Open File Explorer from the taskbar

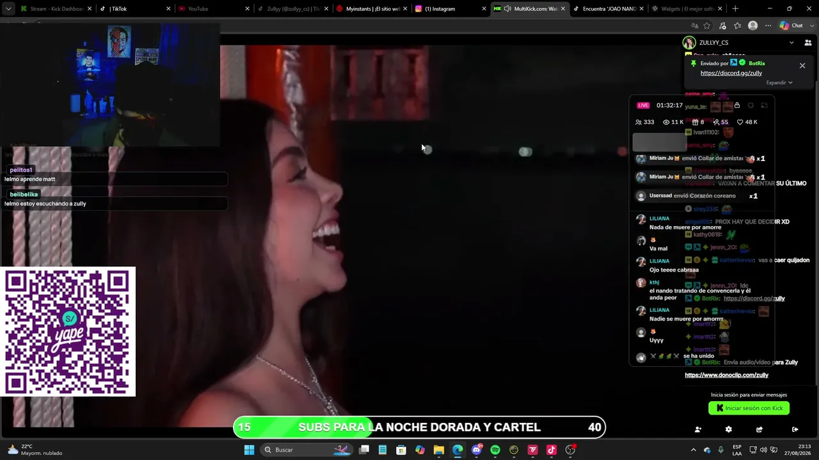tap(439, 450)
